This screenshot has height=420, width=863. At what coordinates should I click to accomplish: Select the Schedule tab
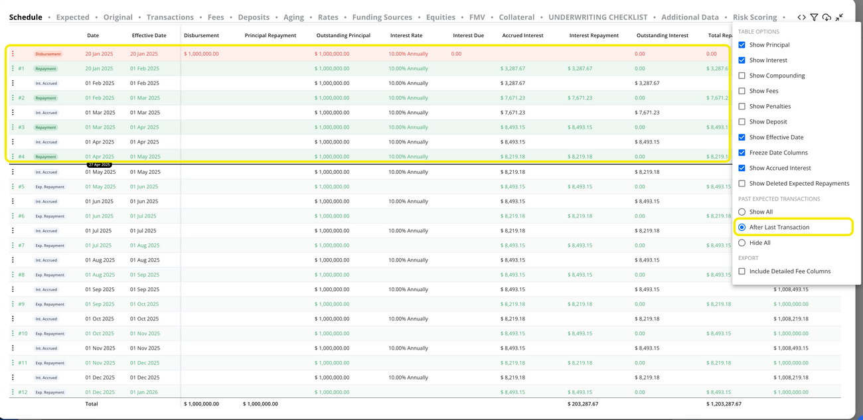point(26,17)
